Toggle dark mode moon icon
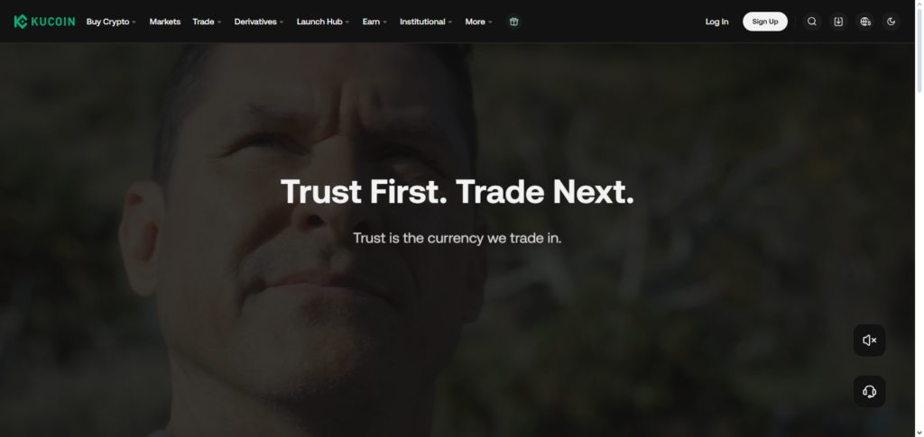Viewport: 924px width, 437px height. (891, 22)
